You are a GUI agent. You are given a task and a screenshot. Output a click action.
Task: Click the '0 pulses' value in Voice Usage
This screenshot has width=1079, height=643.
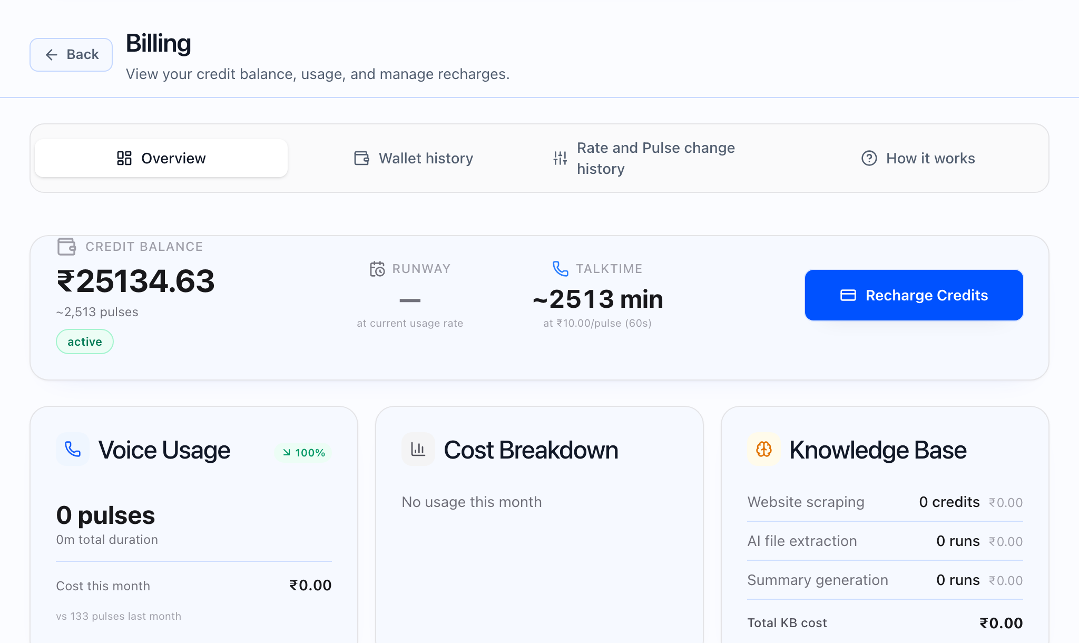(x=105, y=515)
